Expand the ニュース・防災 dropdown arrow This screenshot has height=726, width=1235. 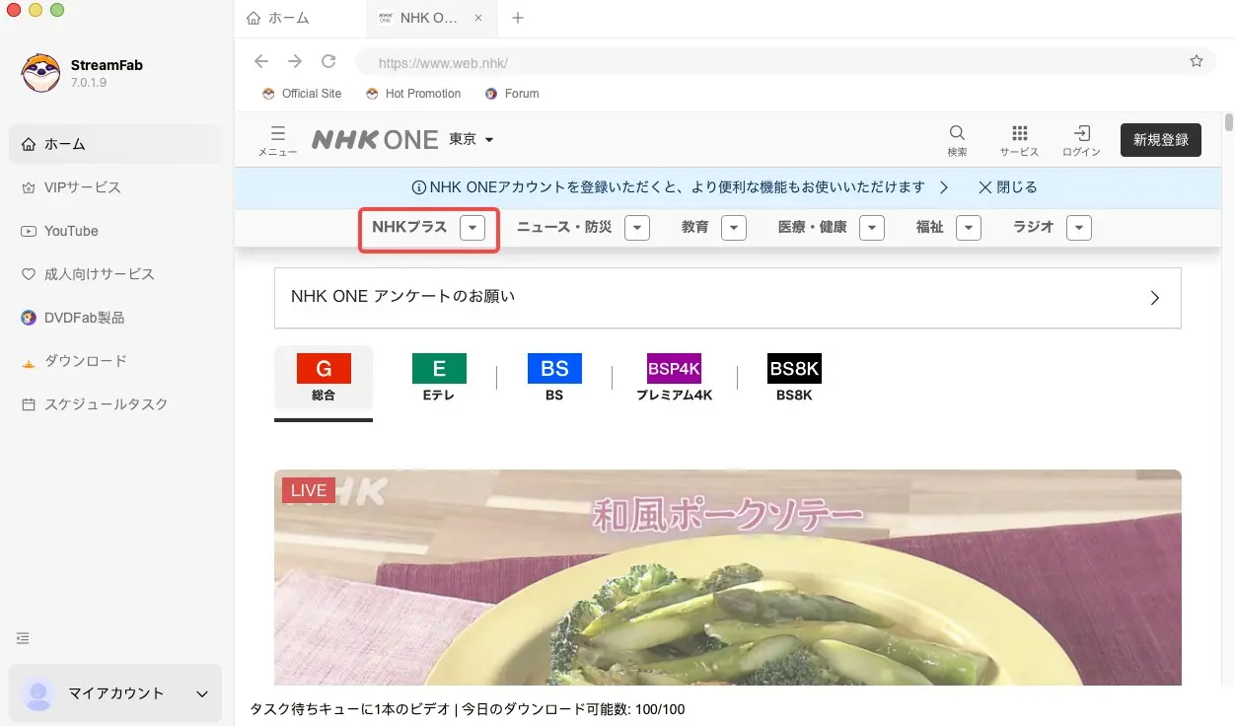[638, 228]
